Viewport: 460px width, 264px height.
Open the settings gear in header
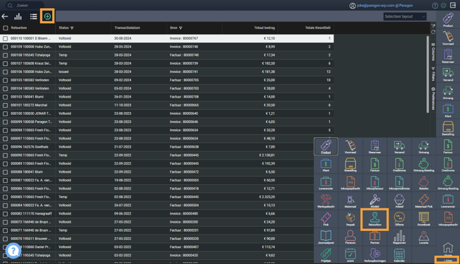444,5
